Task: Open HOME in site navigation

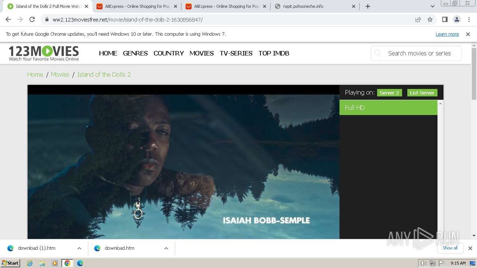Action: coord(108,53)
